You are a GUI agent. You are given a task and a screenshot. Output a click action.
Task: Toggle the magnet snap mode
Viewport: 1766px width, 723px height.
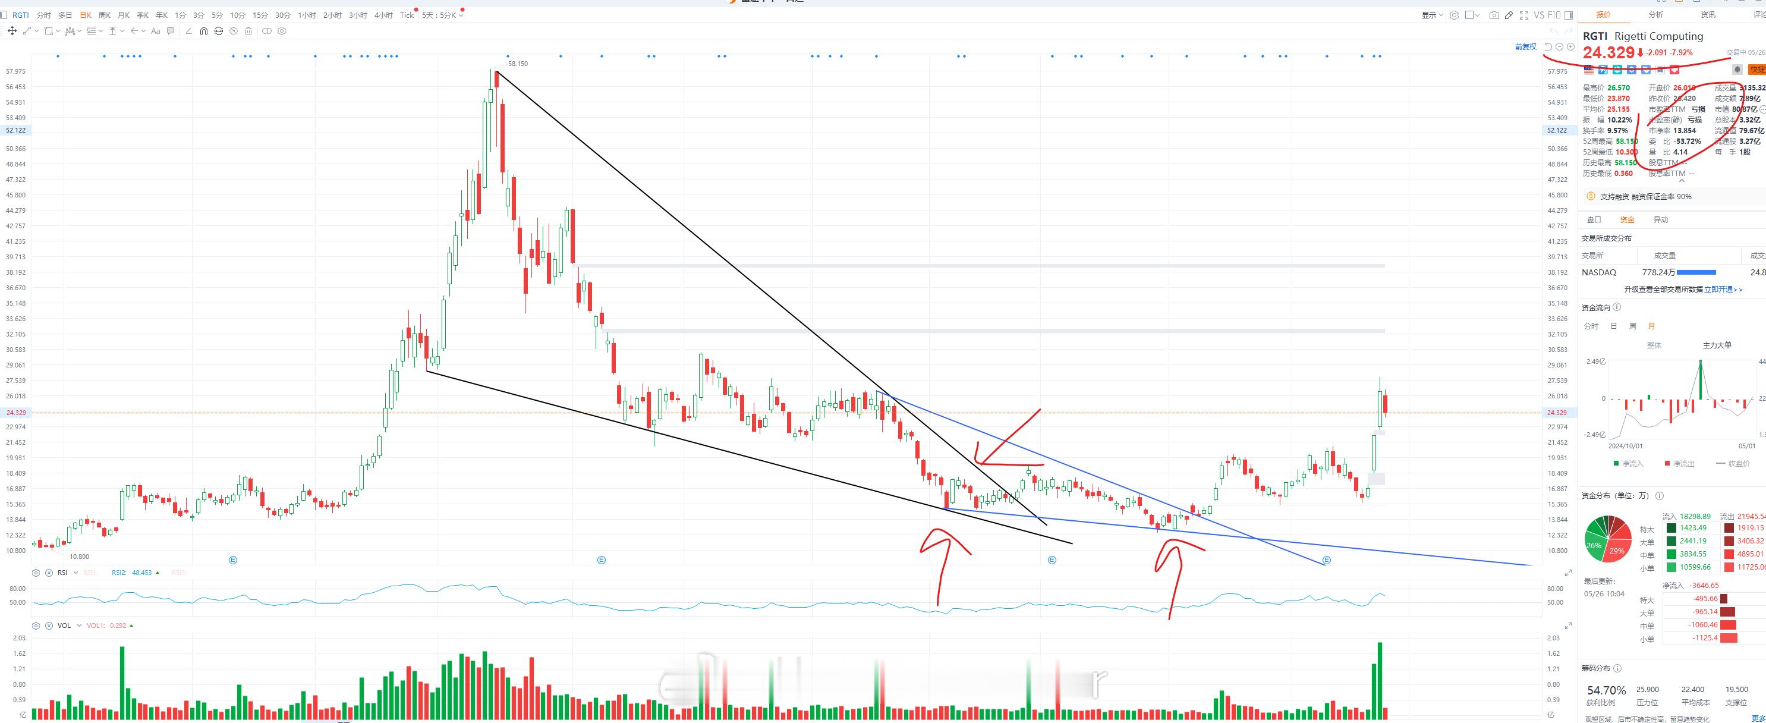pyautogui.click(x=204, y=31)
